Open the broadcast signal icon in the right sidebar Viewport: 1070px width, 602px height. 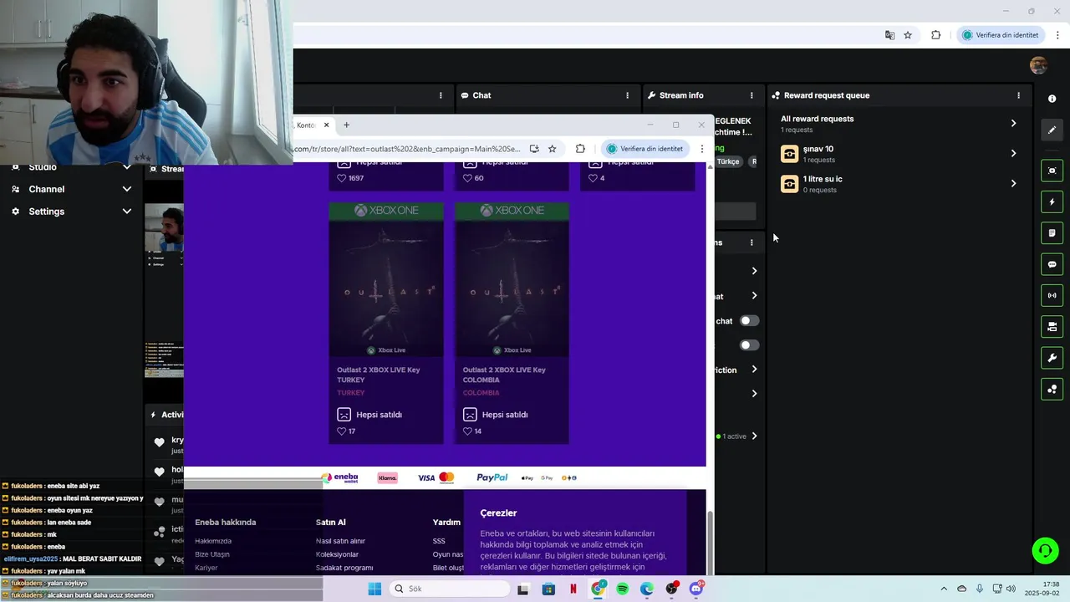1052,295
